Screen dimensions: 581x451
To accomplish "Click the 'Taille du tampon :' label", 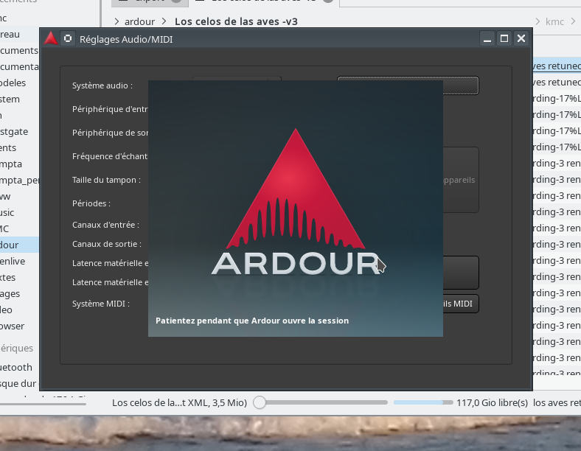I will 106,180.
